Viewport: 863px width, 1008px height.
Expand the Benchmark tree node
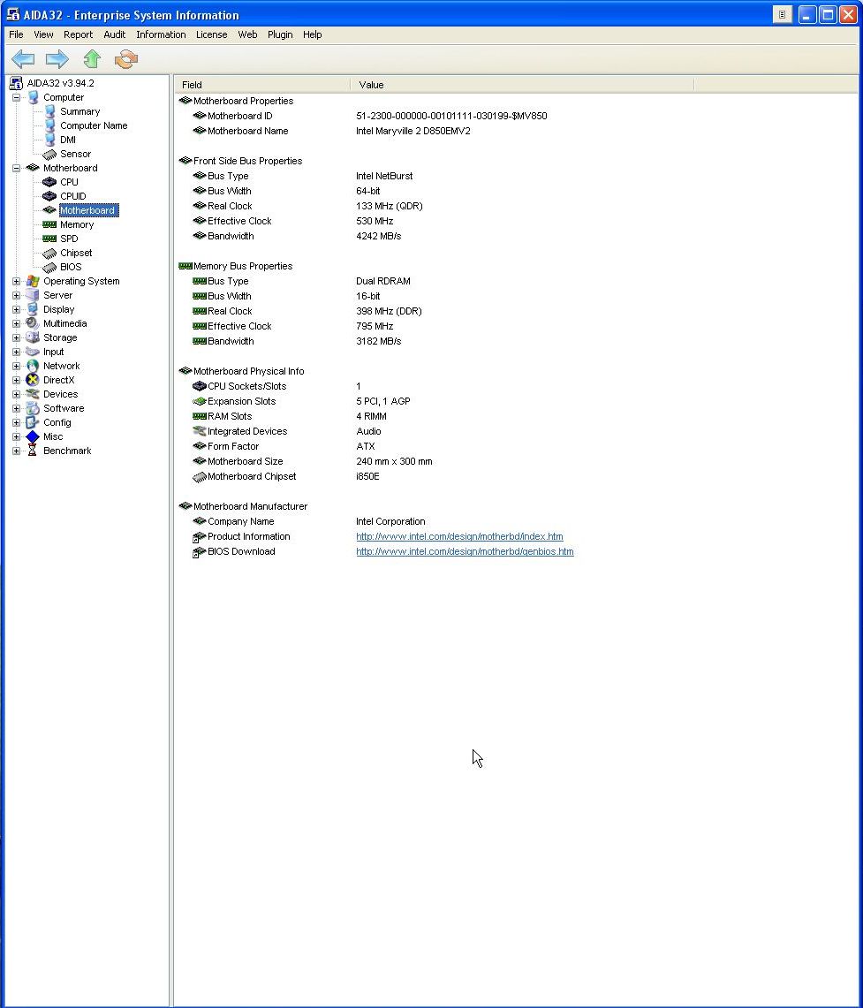[16, 451]
